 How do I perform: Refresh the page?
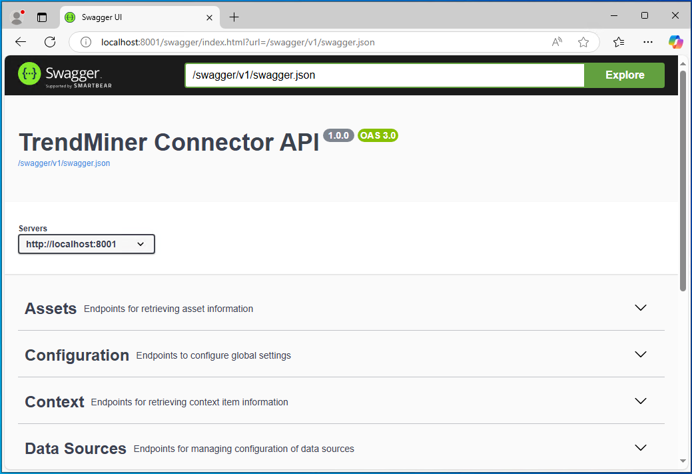(49, 41)
